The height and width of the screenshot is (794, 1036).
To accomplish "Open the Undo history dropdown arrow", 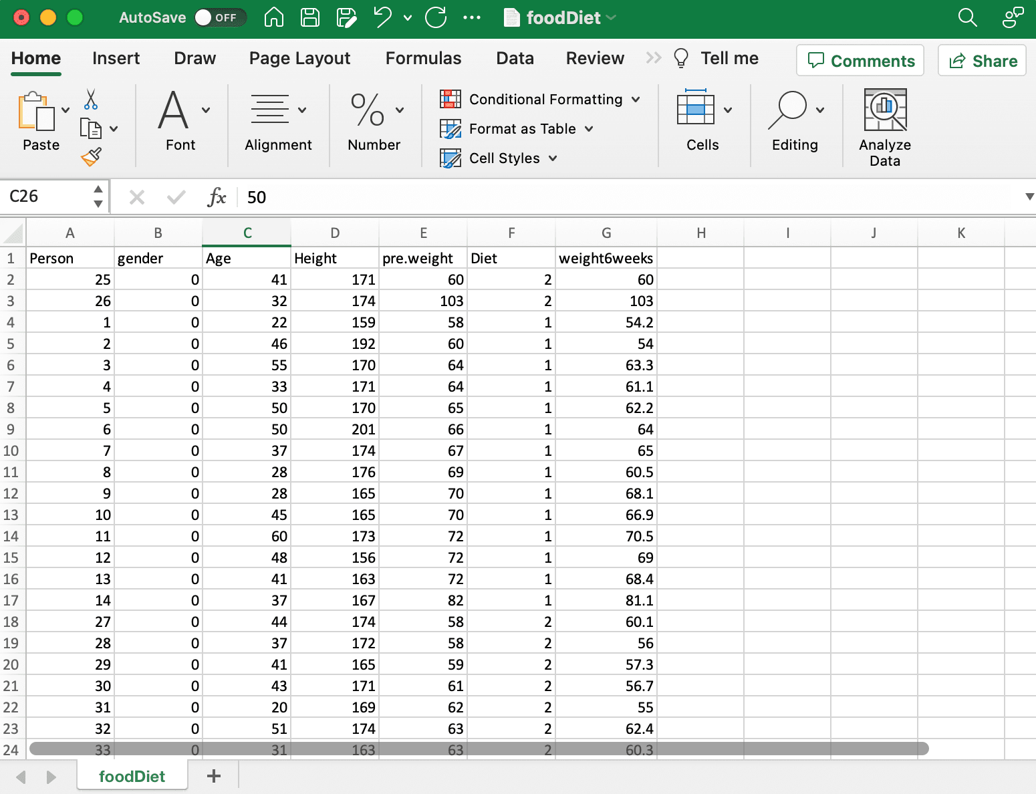I will [408, 18].
